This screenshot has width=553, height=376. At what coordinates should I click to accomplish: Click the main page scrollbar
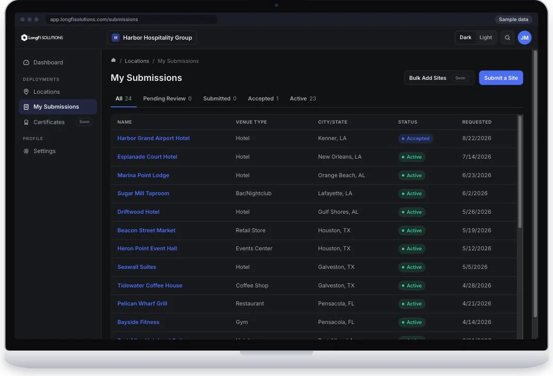(x=535, y=184)
